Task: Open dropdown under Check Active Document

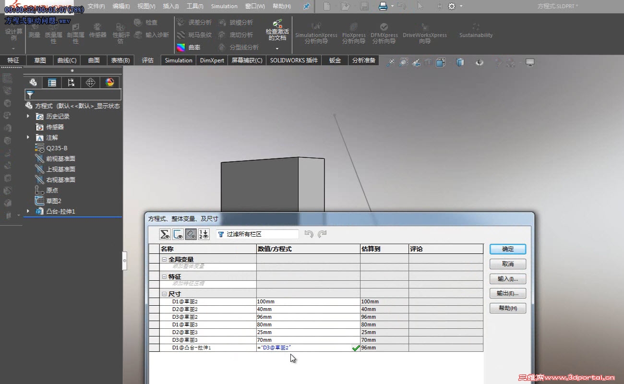Action: [x=277, y=48]
